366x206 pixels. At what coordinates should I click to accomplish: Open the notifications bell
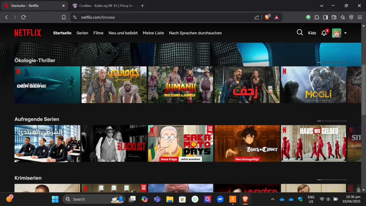[324, 33]
